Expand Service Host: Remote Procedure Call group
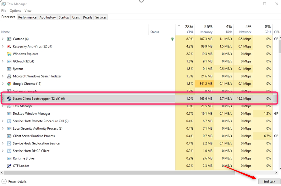The height and width of the screenshot is (186, 281). coord(3,121)
